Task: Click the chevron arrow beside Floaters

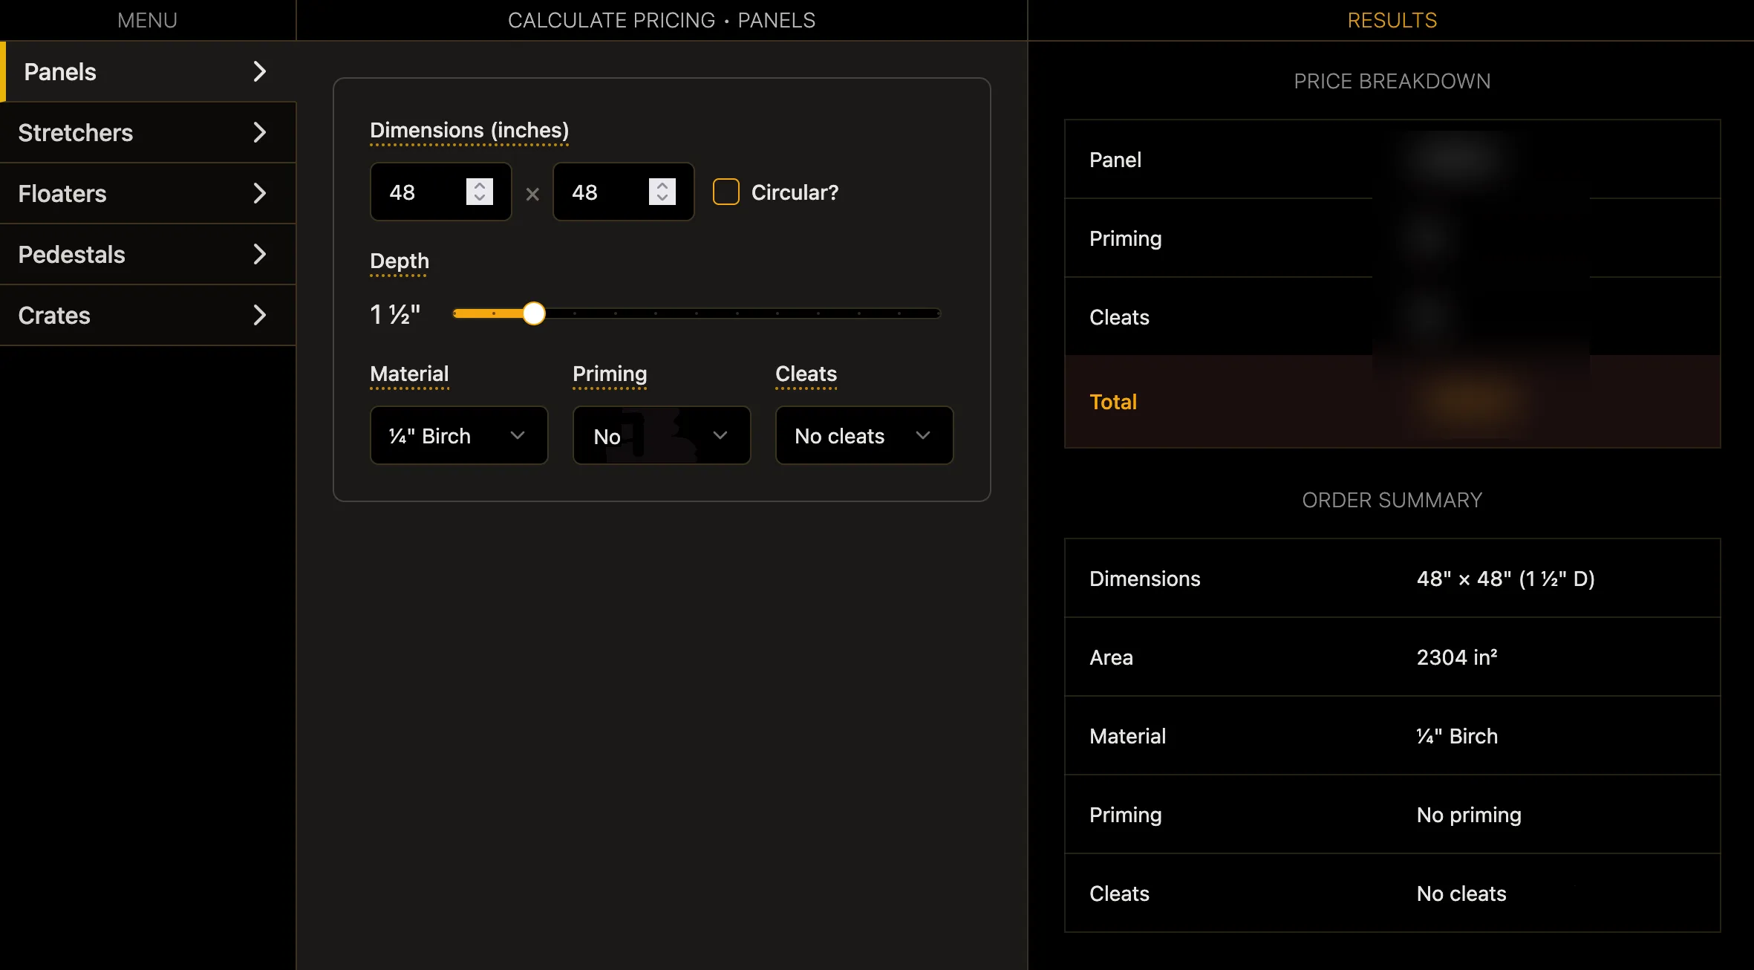Action: point(259,193)
